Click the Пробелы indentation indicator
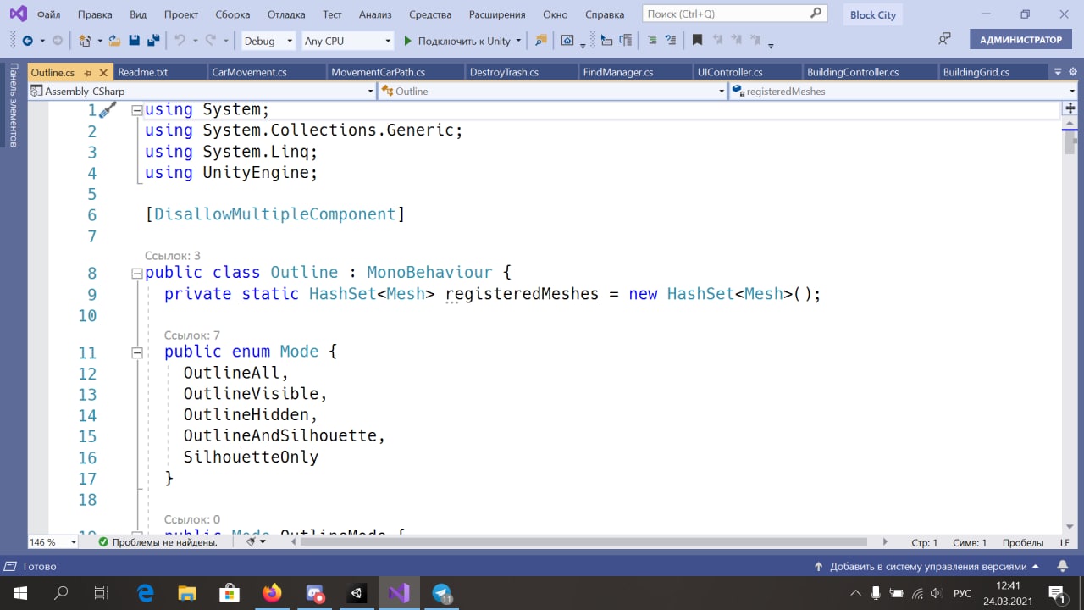Viewport: 1084px width, 610px height. [1023, 542]
